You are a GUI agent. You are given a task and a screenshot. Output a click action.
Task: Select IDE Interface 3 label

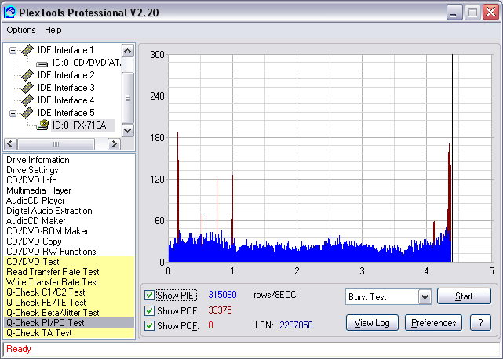66,88
